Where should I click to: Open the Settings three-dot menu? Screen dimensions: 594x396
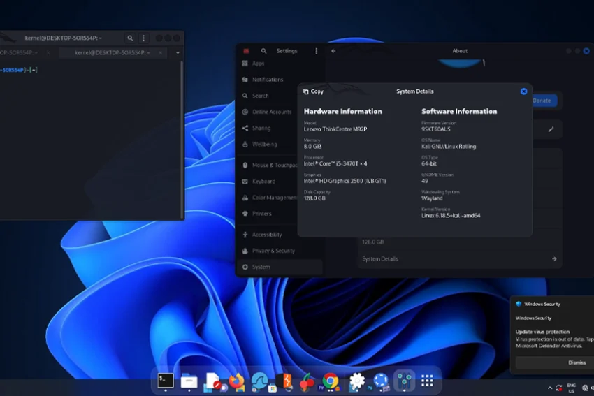point(316,51)
